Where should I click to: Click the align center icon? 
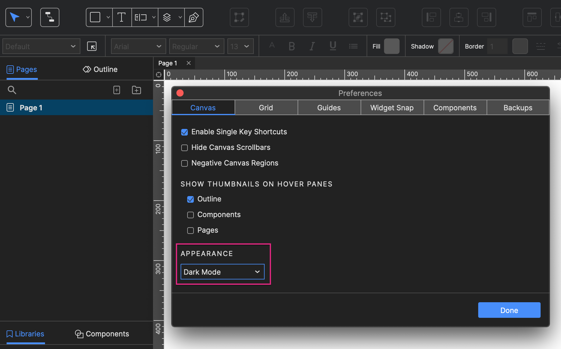[x=459, y=17]
